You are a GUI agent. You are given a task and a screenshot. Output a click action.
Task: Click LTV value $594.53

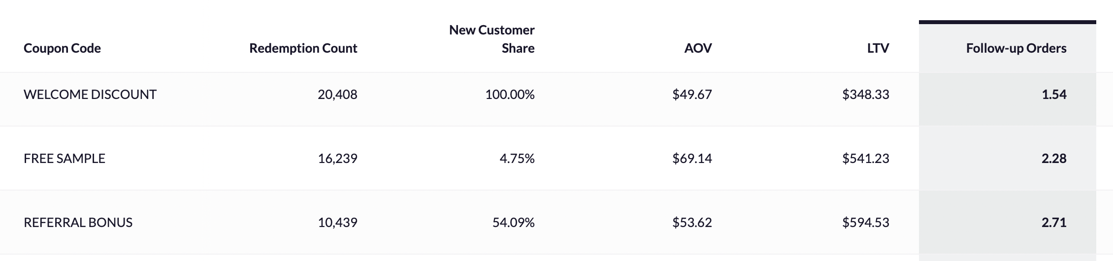(866, 223)
